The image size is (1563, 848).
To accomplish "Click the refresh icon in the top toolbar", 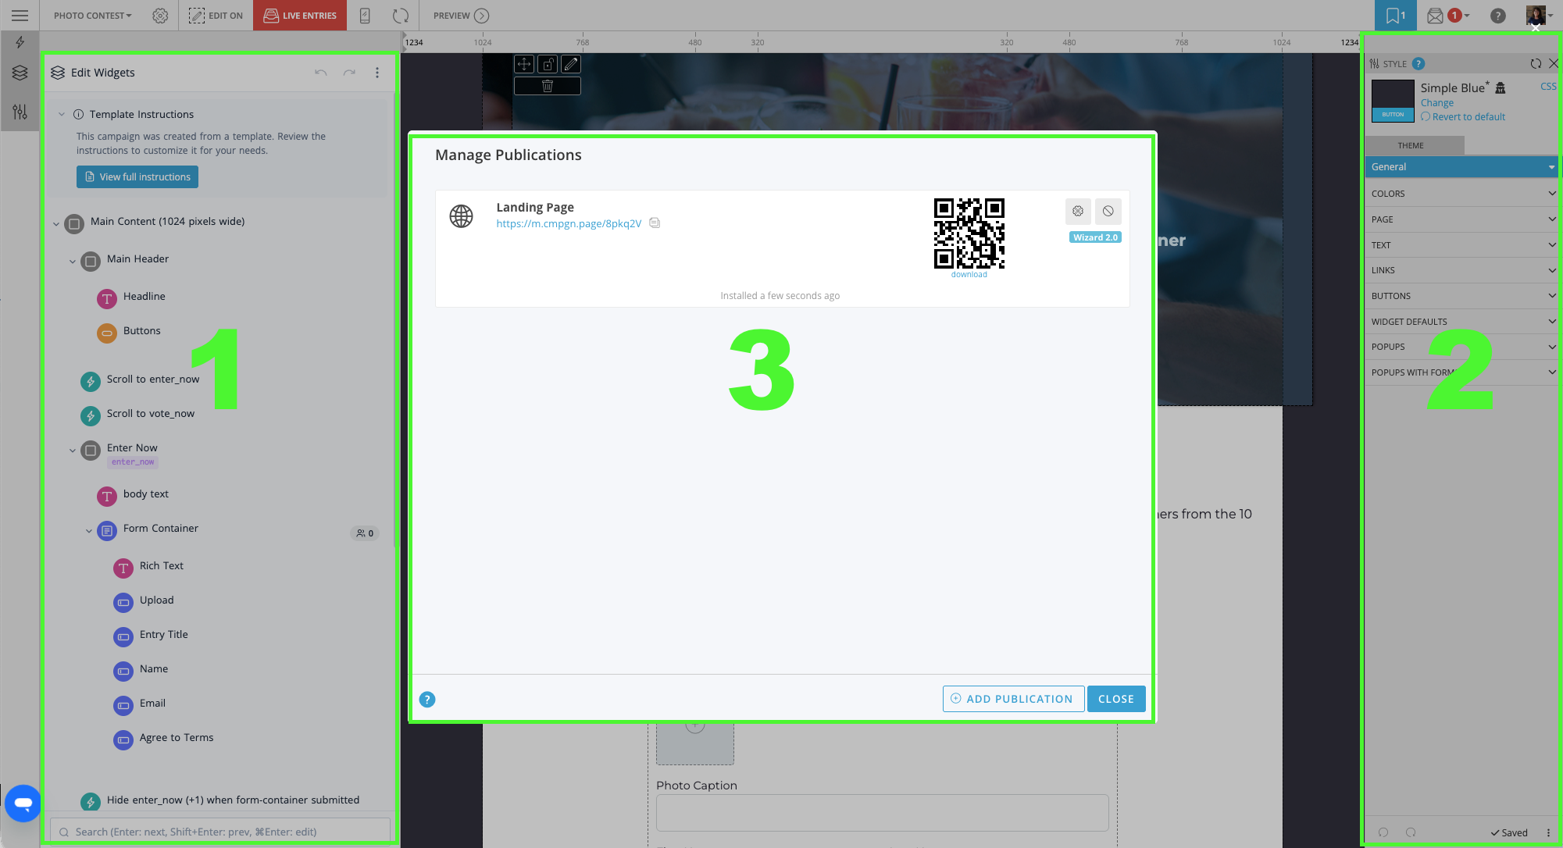I will [401, 16].
